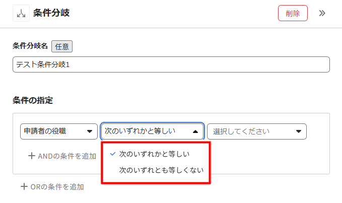The height and width of the screenshot is (203, 342).
Task: Click ANDの条件を追加 link
Action: [62, 156]
